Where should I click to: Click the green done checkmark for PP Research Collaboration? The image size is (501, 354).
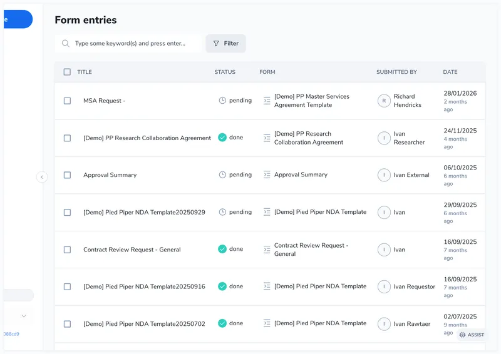[x=222, y=138]
